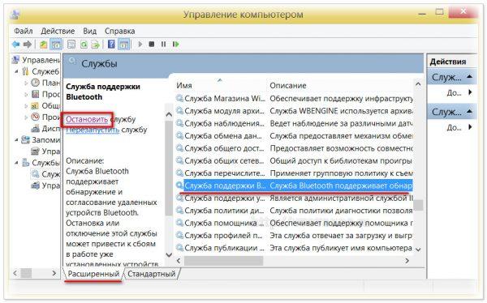This screenshot has height=303, width=487.
Task: Select the Управлени... root tree node
Action: (36, 60)
